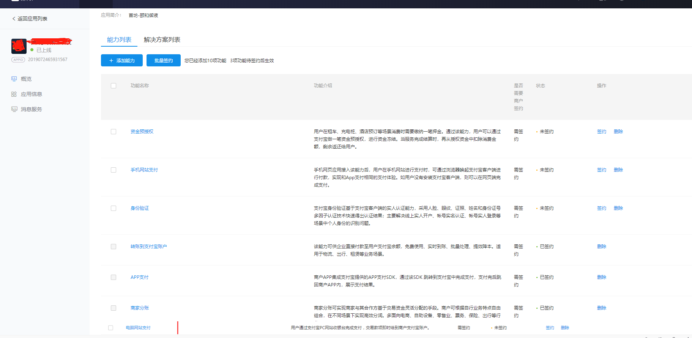Click the 批量签约 button
Image resolution: width=692 pixels, height=338 pixels.
164,60
